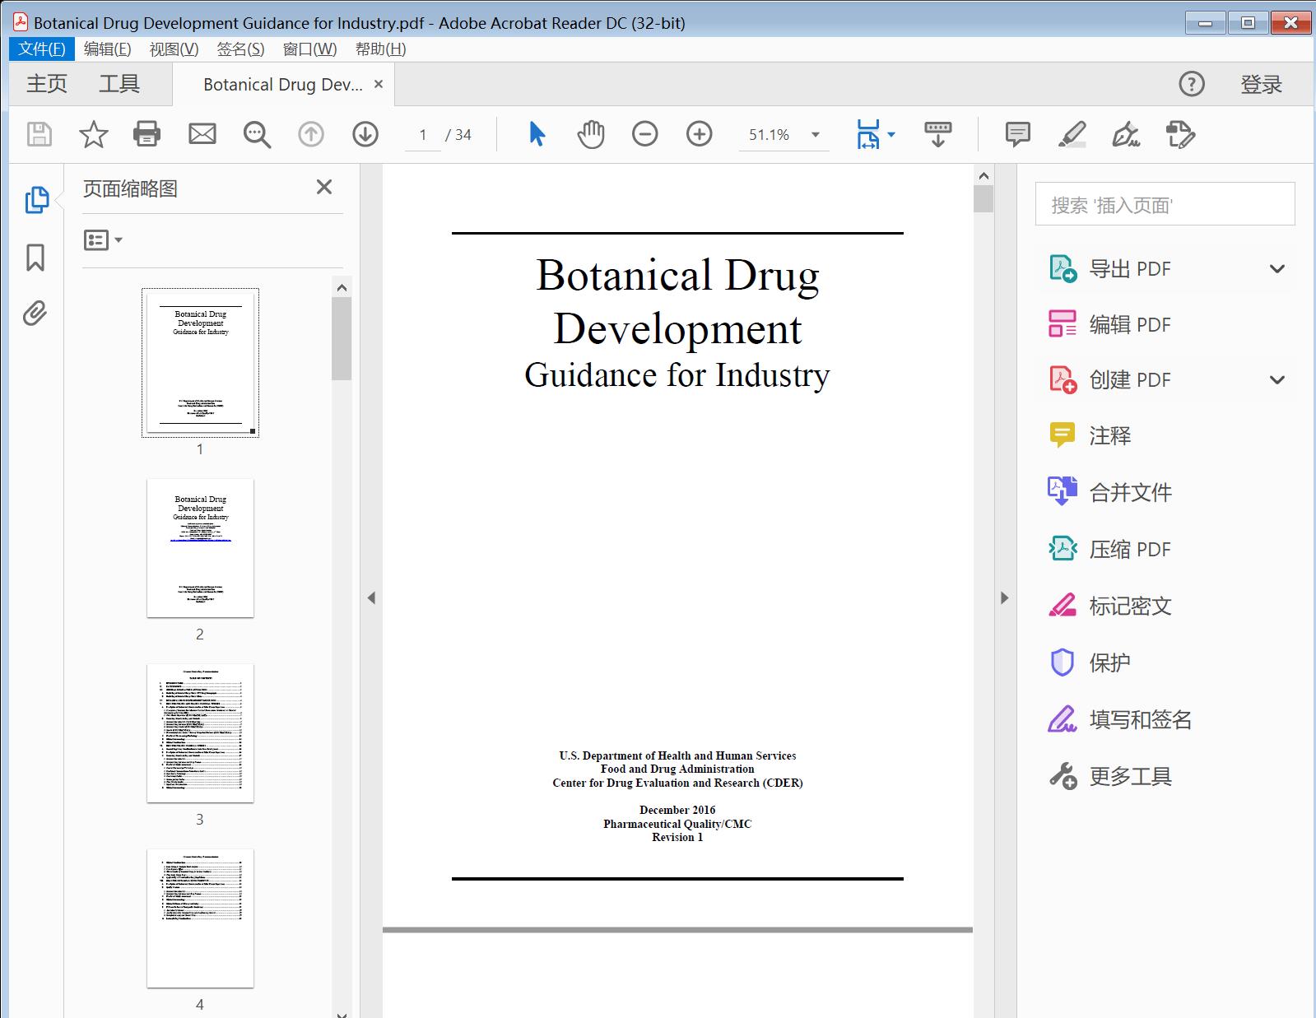Open the Find text magnifier
Screen dimensions: 1316x1018
pyautogui.click(x=257, y=134)
